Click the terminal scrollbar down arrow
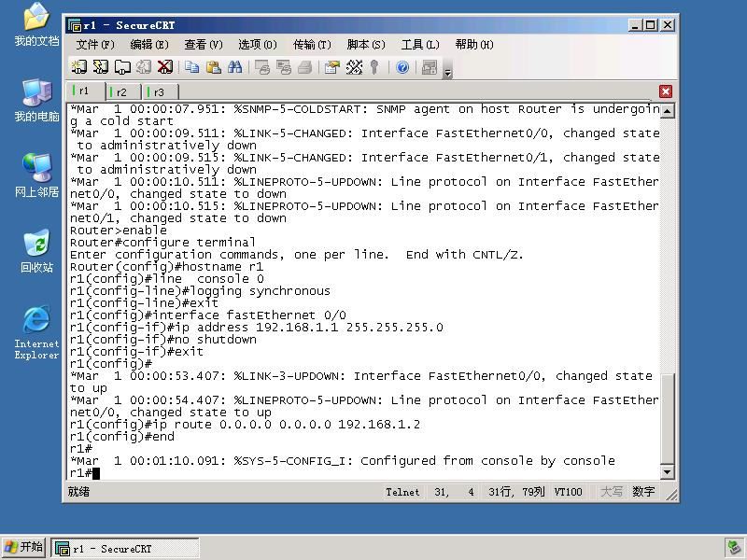The width and height of the screenshot is (747, 560). click(667, 472)
